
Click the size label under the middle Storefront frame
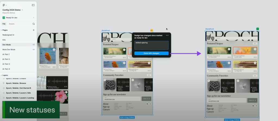pos(127,117)
